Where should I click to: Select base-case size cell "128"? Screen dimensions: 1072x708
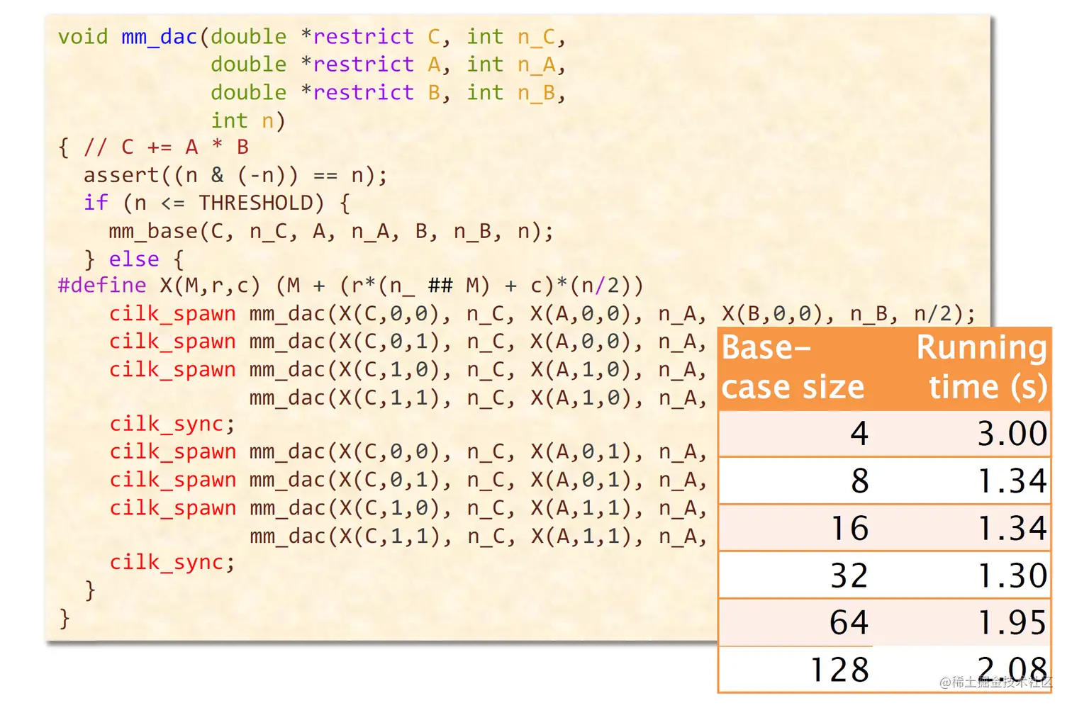pyautogui.click(x=839, y=670)
